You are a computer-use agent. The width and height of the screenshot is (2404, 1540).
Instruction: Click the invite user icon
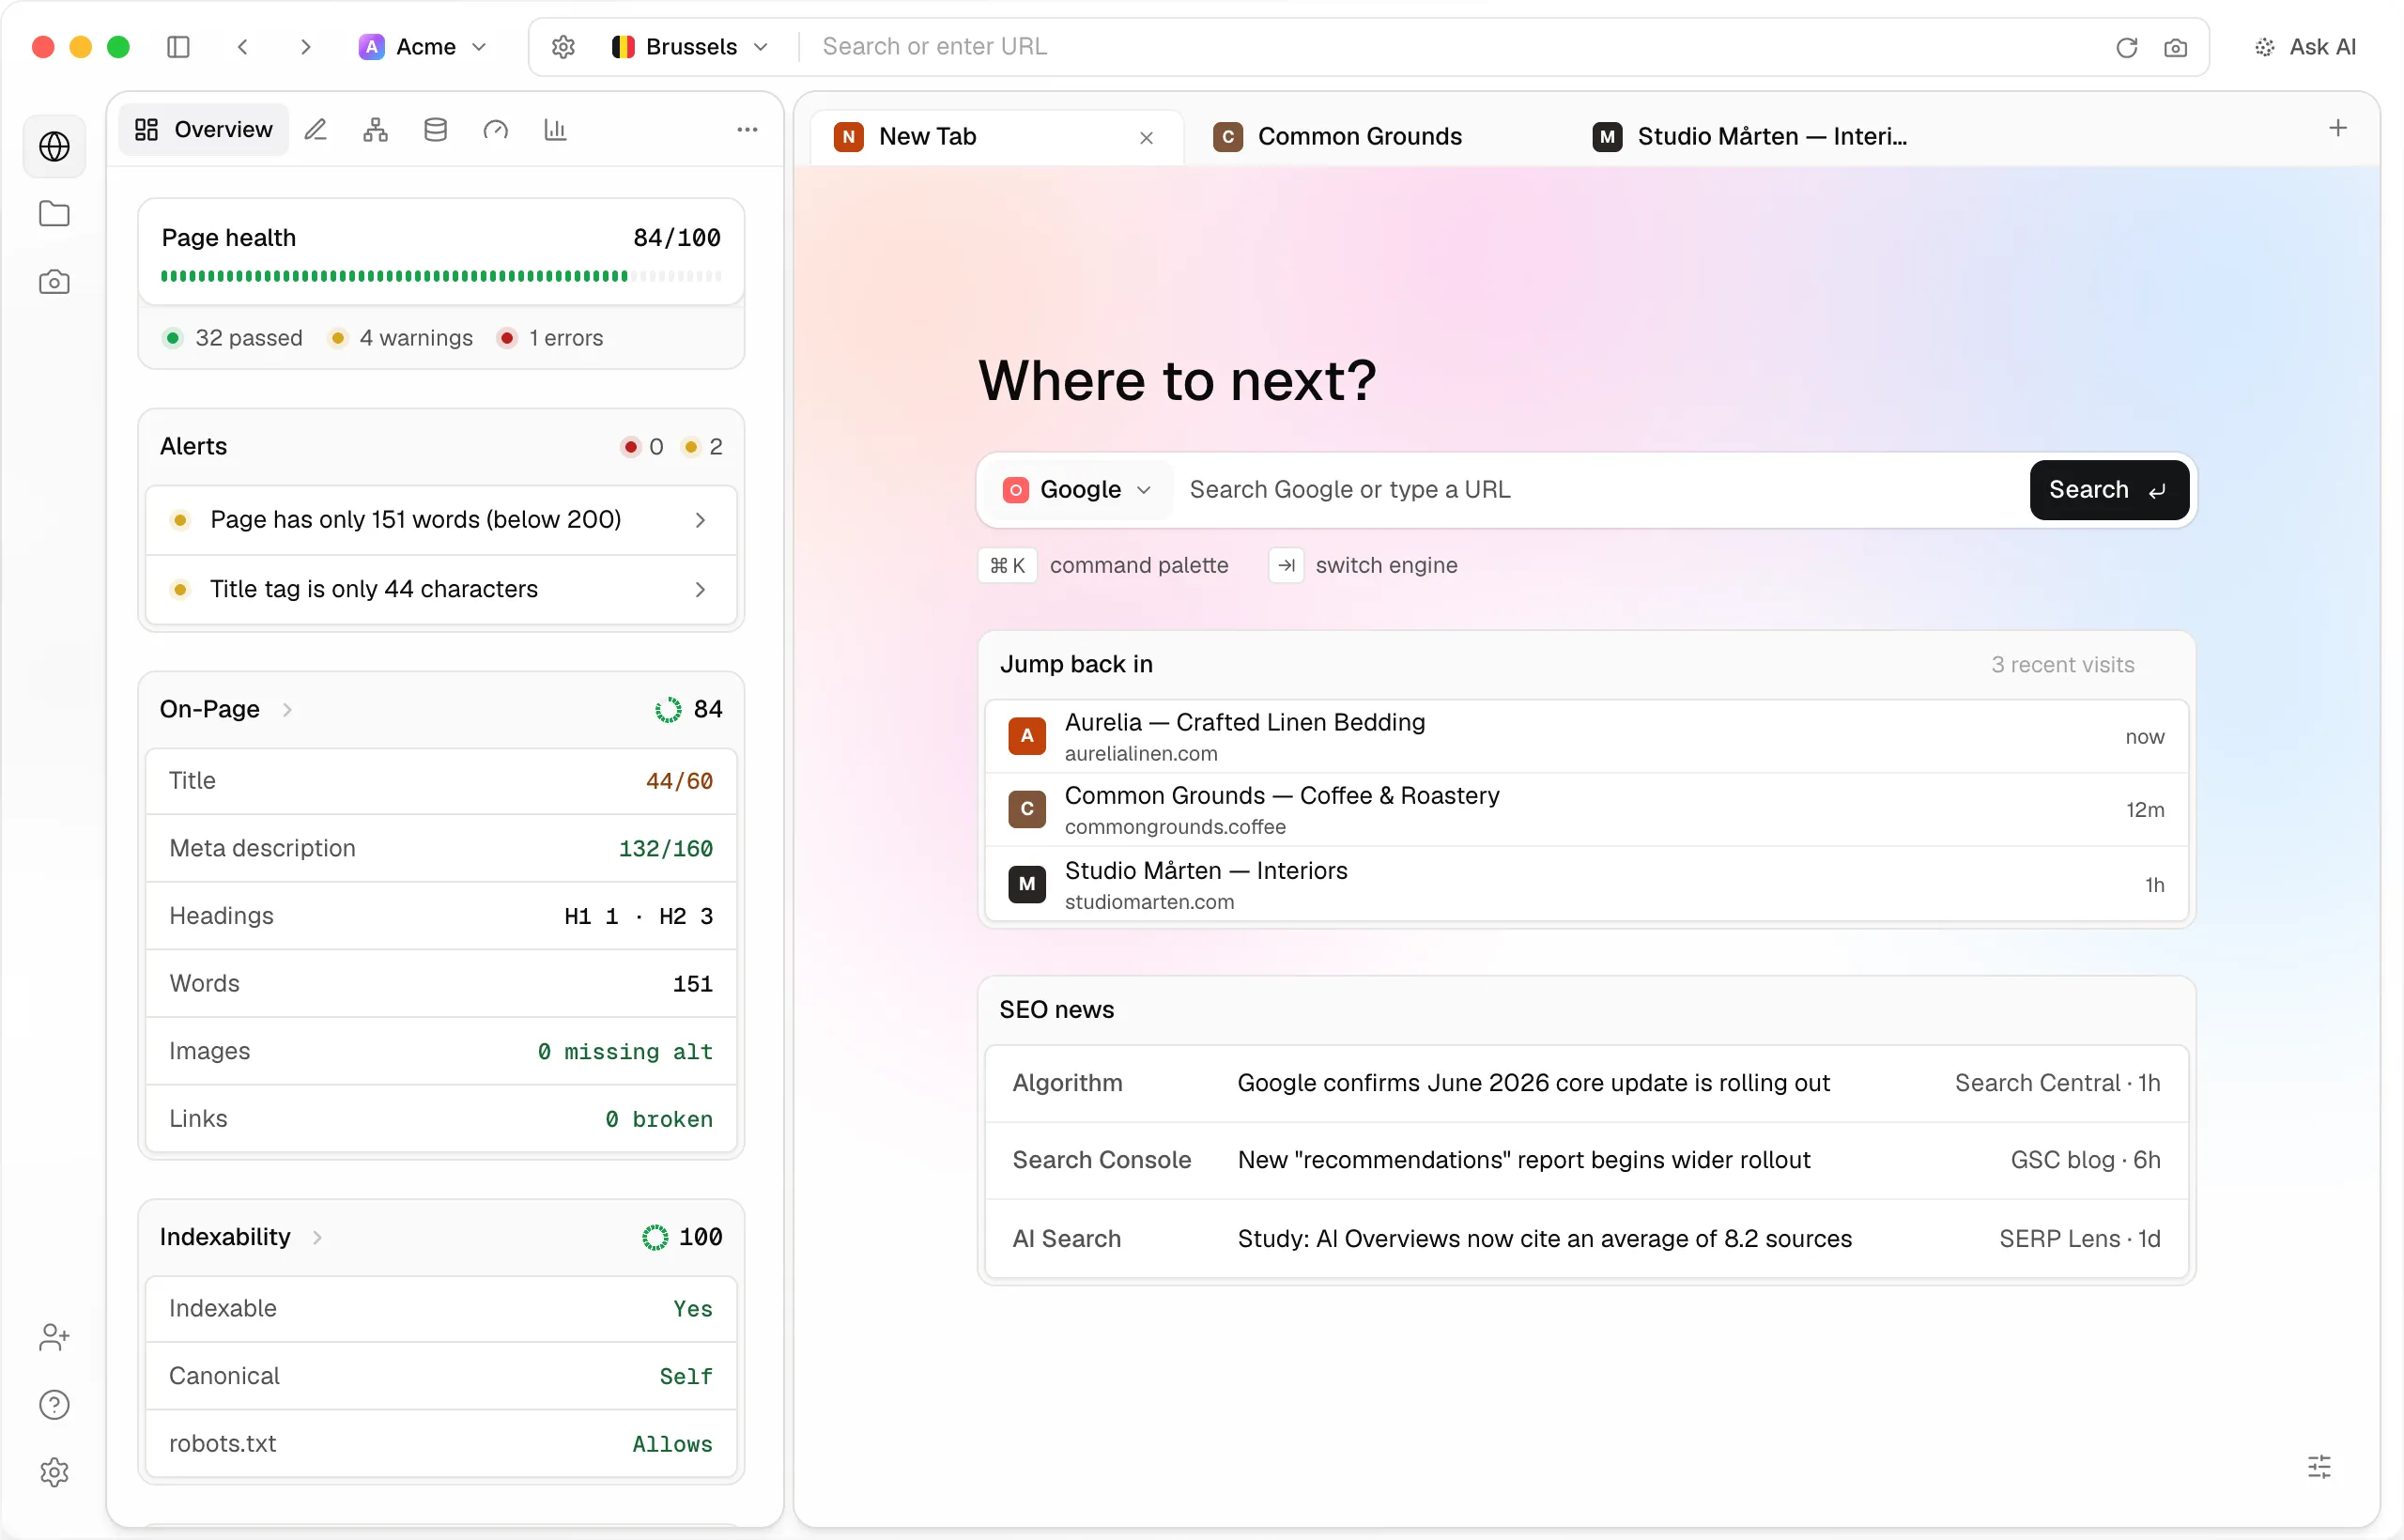point(54,1337)
